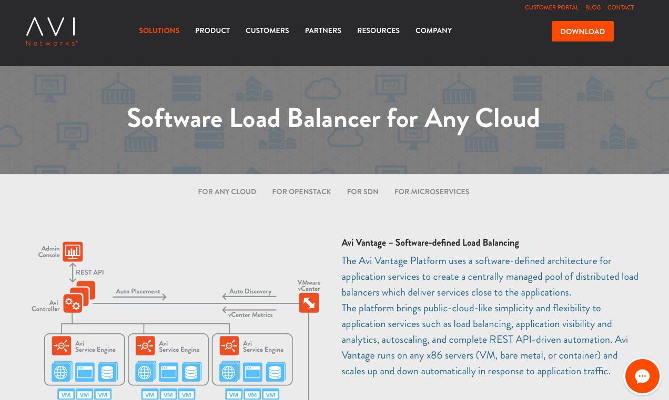This screenshot has width=669, height=400.
Task: Open the Solutions menu
Action: (x=159, y=30)
